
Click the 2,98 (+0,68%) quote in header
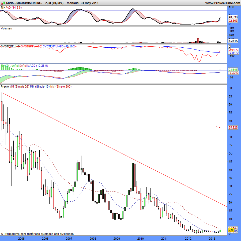(x=54, y=3)
